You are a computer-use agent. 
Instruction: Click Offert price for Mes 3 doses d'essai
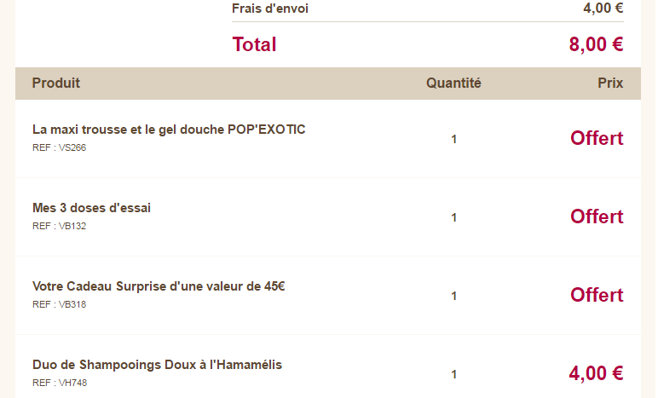click(x=597, y=216)
